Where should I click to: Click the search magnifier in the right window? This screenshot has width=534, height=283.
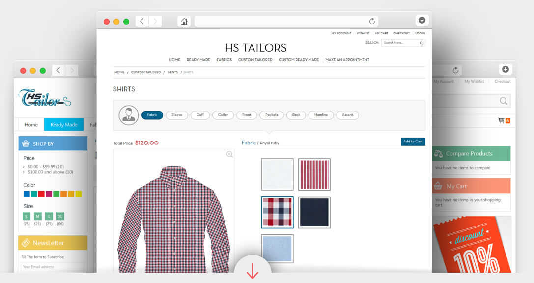[x=503, y=101]
